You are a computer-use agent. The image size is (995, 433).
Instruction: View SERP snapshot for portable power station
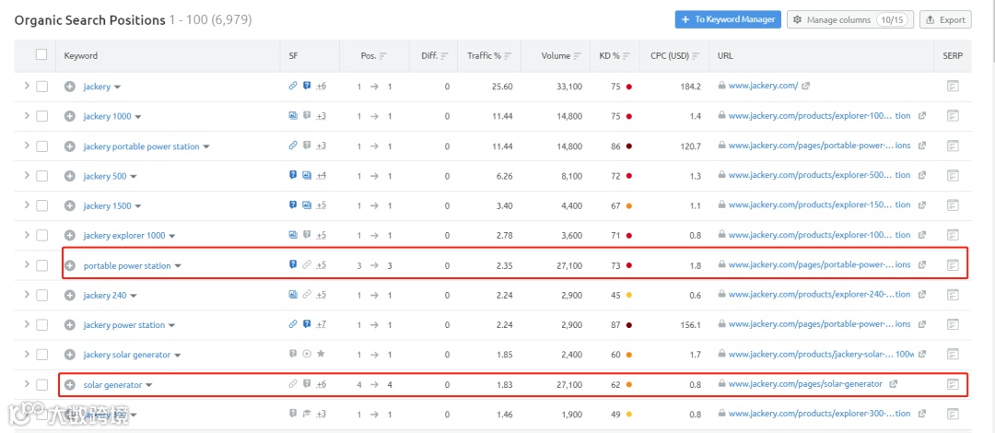pos(952,264)
